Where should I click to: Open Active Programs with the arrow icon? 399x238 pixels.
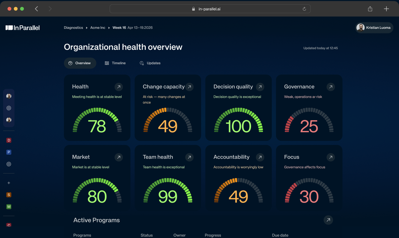point(328,220)
